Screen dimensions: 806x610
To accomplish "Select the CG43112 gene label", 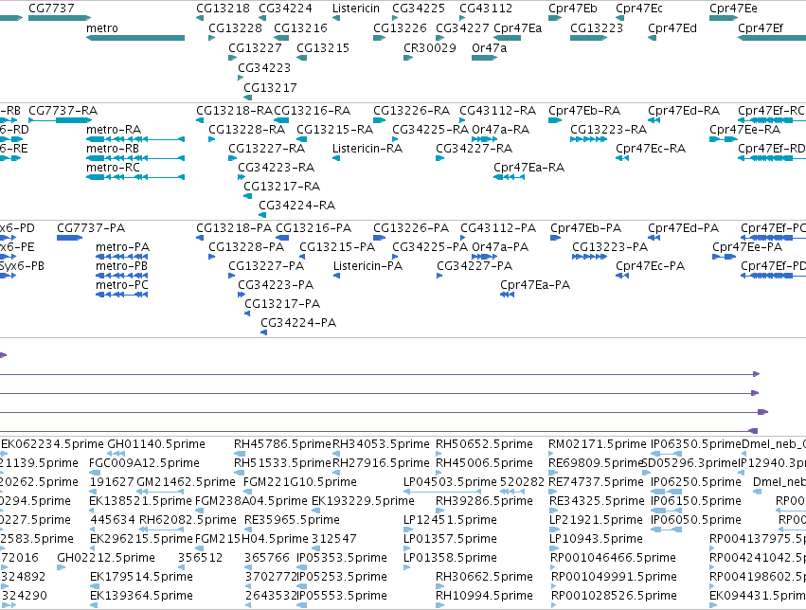I will point(486,9).
